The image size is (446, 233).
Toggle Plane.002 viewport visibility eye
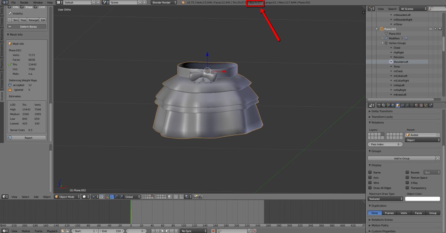tap(431, 29)
